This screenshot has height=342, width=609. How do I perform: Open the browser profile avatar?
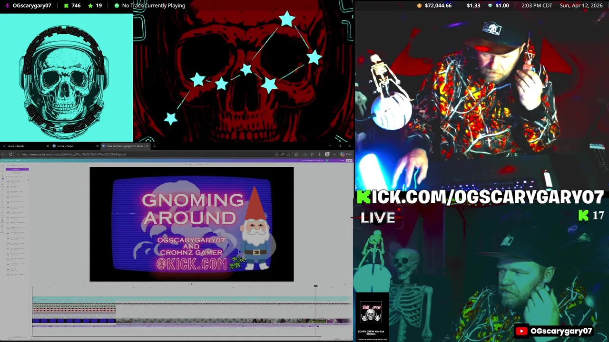327,154
